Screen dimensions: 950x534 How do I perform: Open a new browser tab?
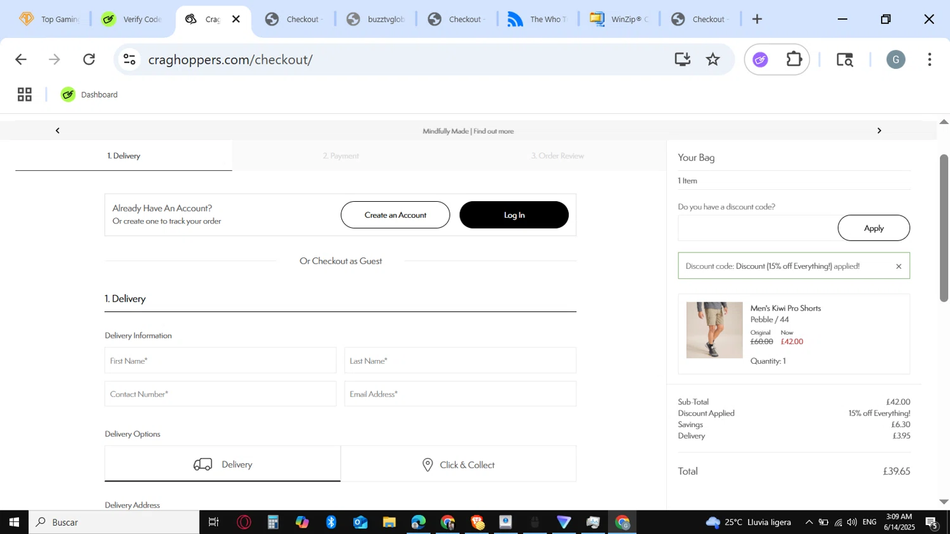point(757,19)
